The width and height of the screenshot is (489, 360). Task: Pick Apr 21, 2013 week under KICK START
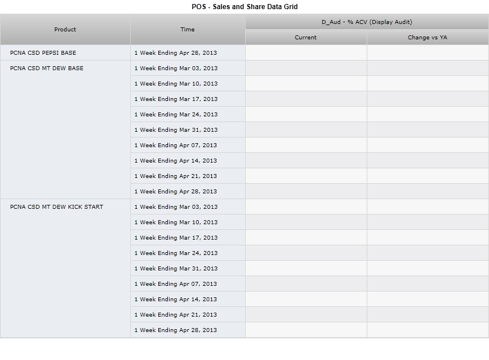point(188,315)
